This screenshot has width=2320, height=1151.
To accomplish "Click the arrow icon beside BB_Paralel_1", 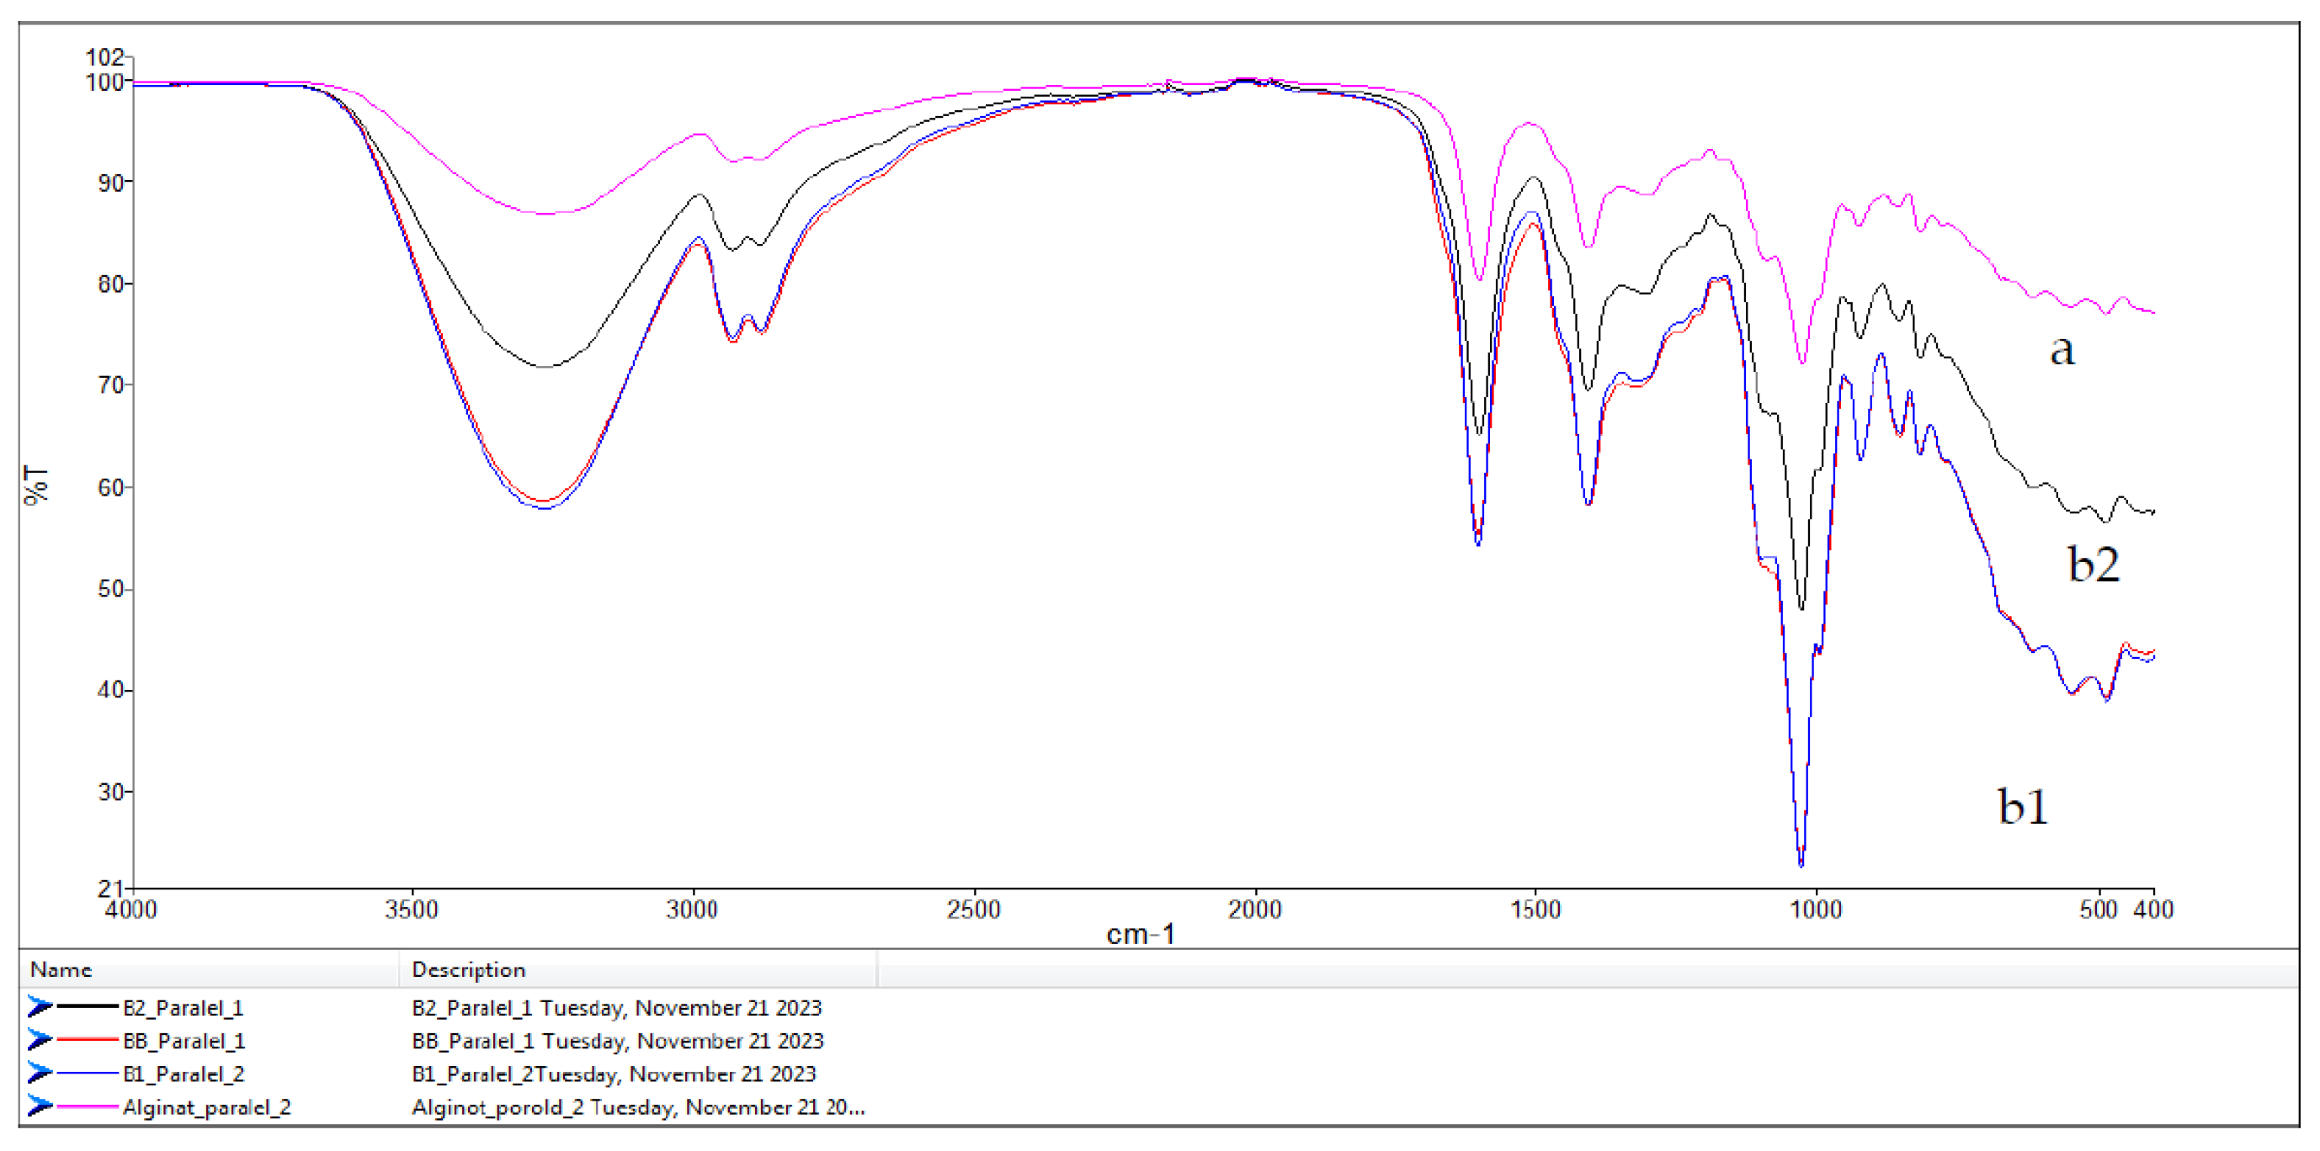I will click(x=40, y=1039).
